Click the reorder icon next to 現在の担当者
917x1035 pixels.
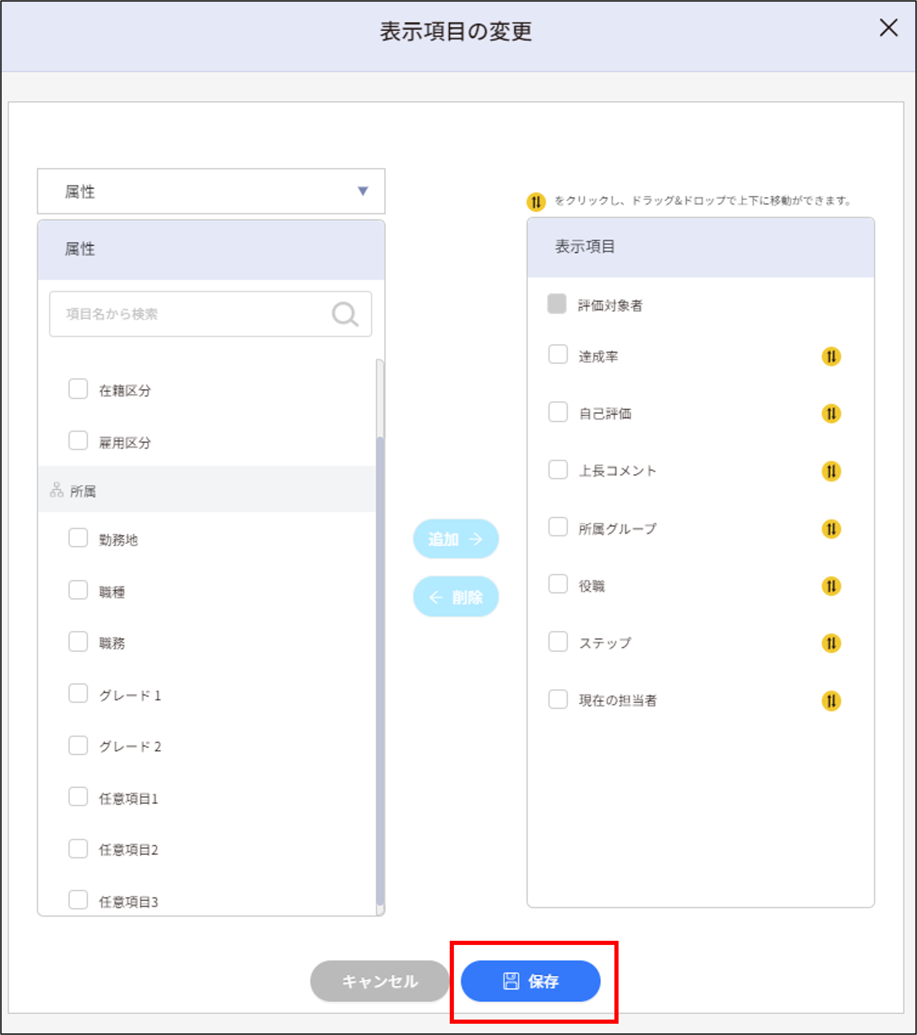pos(830,701)
